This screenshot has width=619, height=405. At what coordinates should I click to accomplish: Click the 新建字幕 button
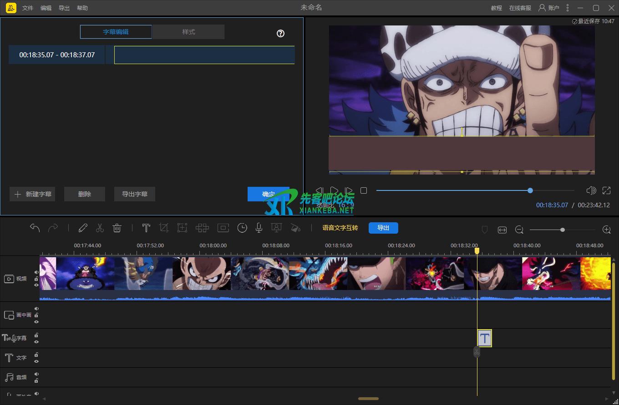[33, 194]
